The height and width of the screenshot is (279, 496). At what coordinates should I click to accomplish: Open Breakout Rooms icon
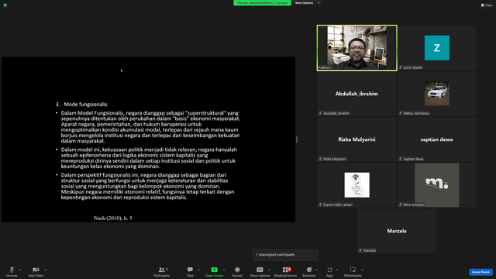point(286,270)
